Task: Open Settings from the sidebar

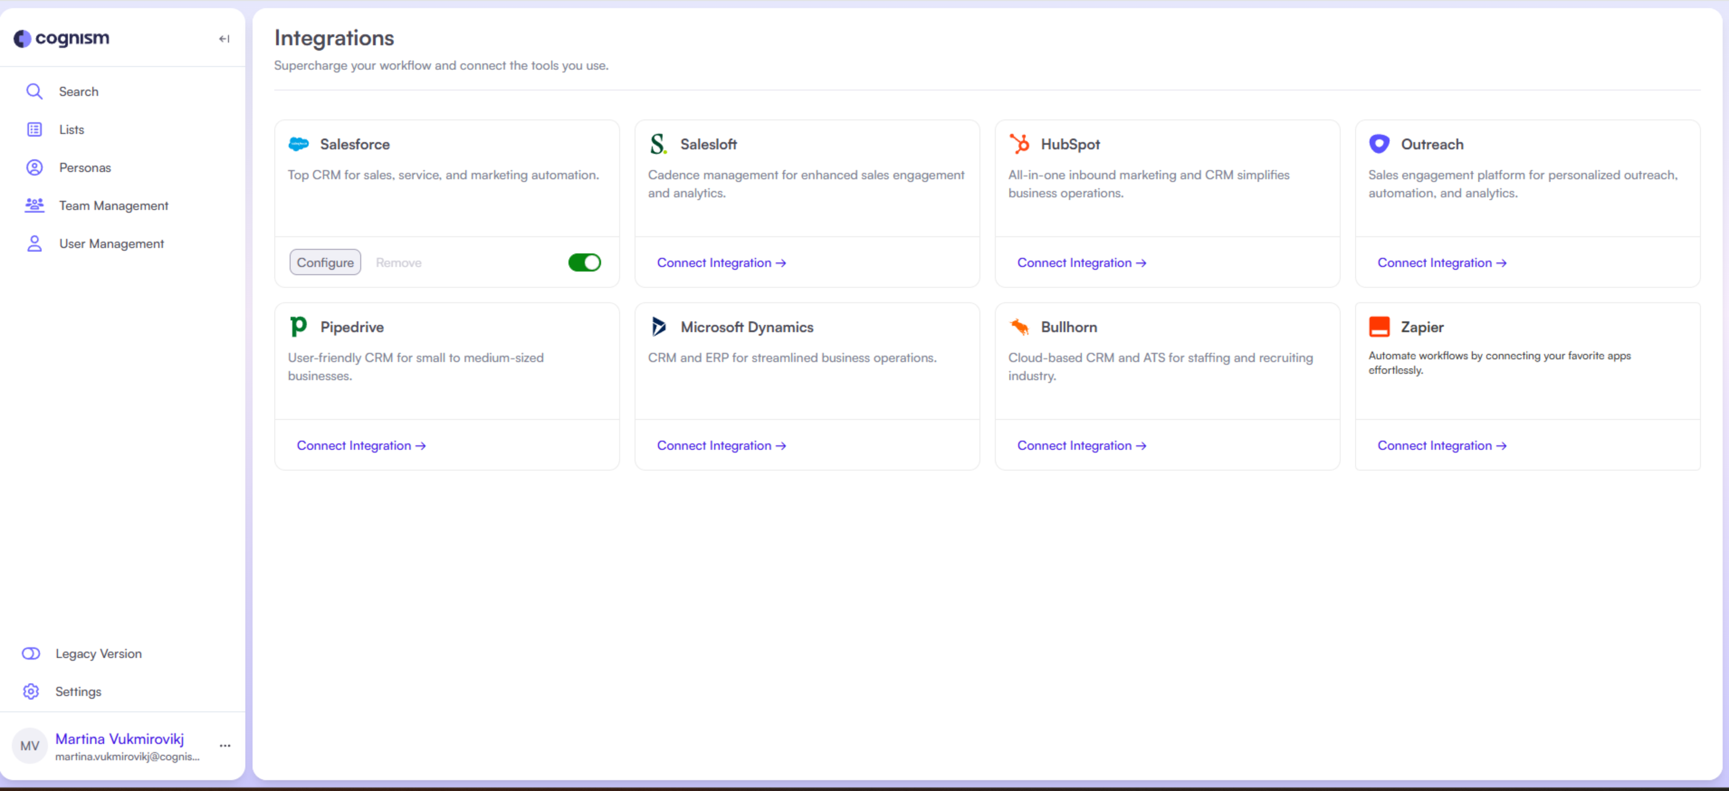Action: [31, 691]
